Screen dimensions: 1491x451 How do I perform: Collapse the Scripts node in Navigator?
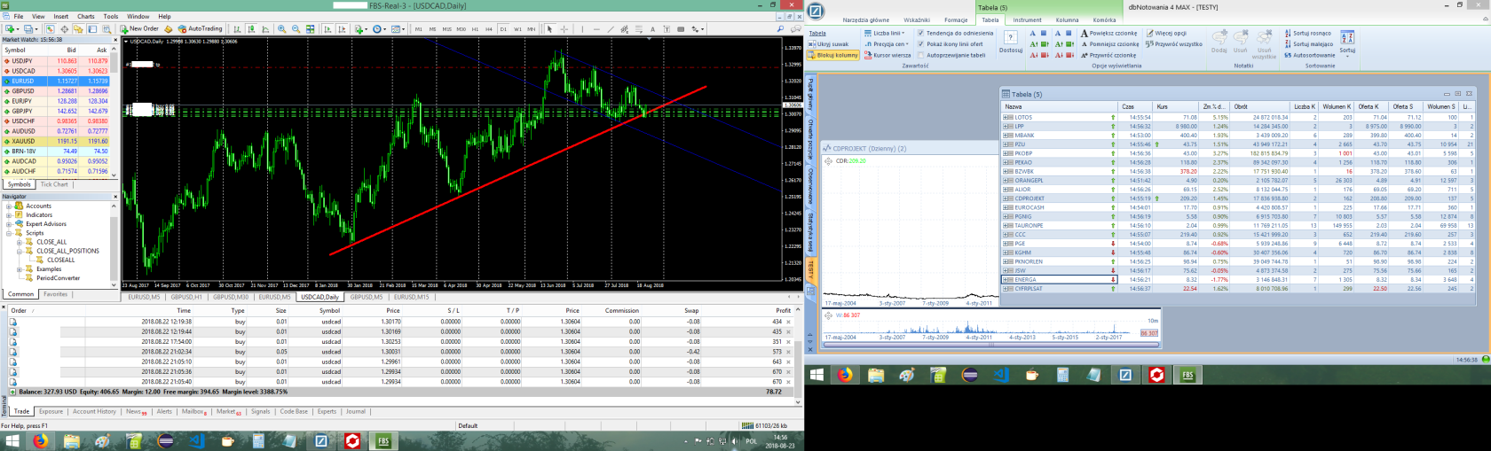[x=9, y=233]
